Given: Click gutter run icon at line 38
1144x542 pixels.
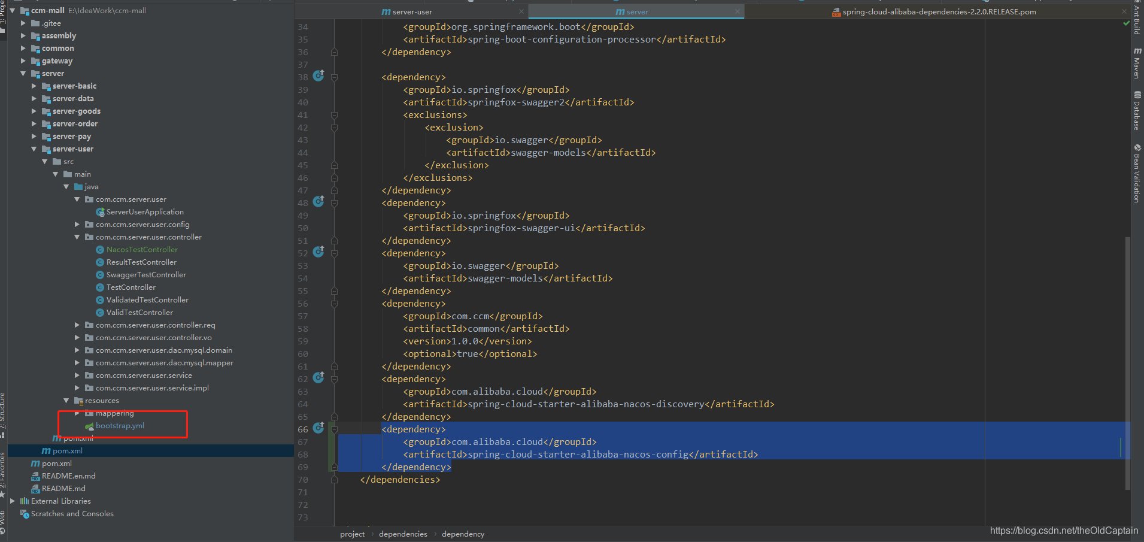Looking at the screenshot, I should 318,76.
